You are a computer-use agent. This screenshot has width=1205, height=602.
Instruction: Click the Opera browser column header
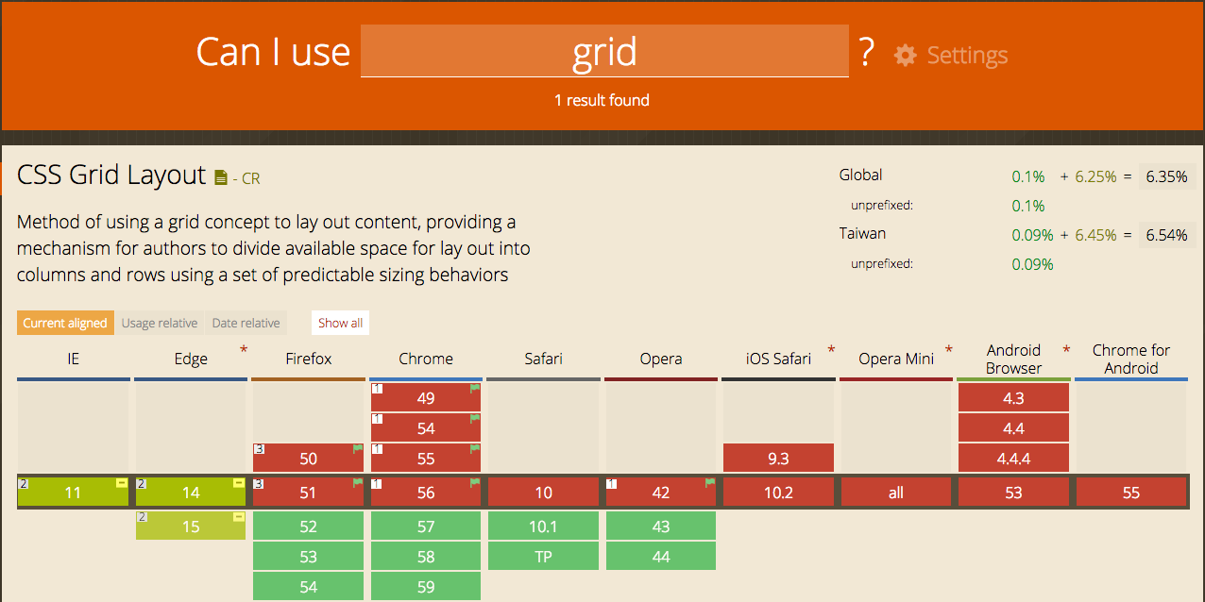[661, 359]
